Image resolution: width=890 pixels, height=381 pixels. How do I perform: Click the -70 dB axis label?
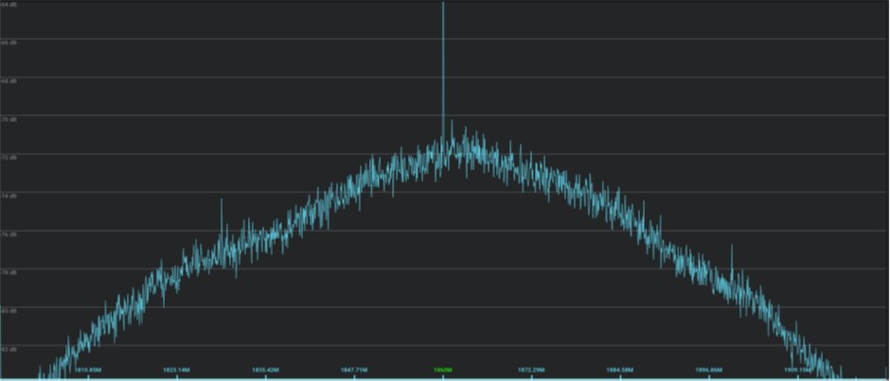(x=9, y=120)
